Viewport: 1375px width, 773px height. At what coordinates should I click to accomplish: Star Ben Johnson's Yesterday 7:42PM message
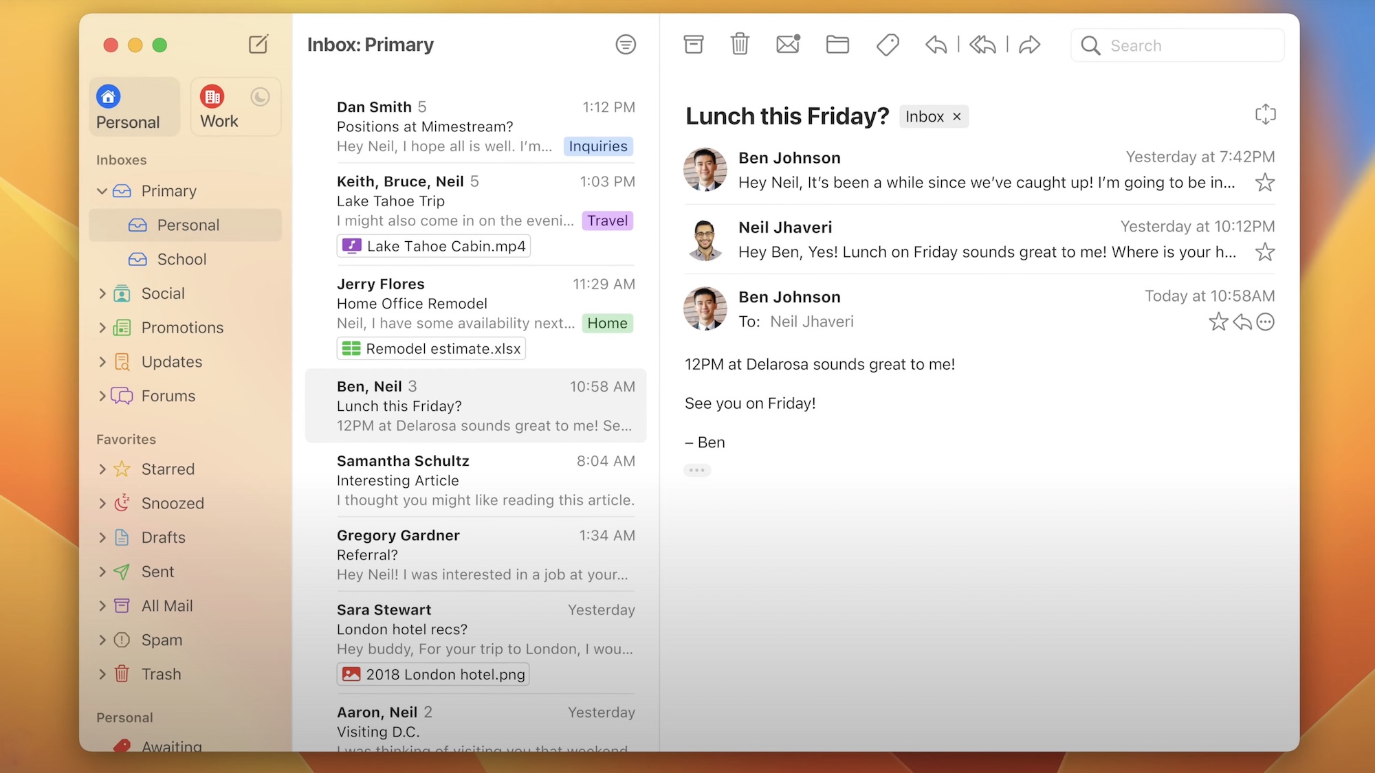pos(1264,183)
